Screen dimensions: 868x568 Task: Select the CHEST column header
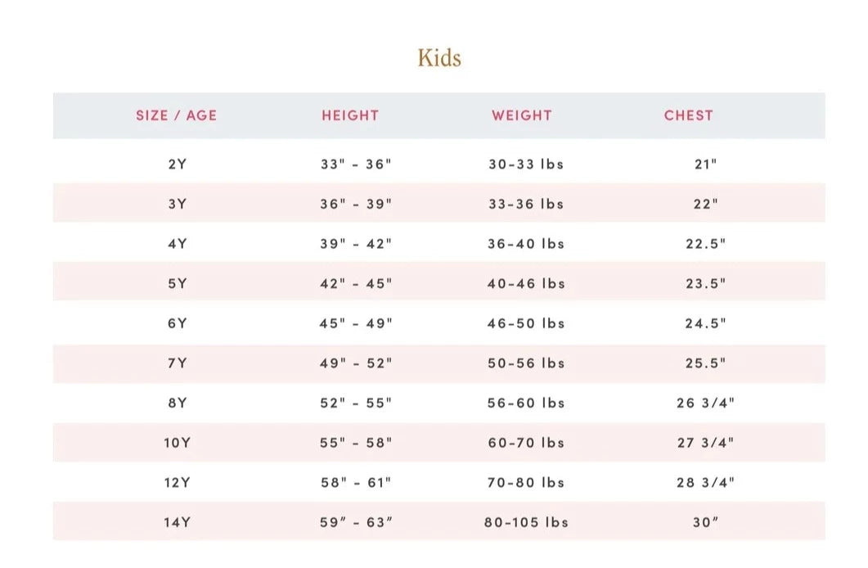click(x=689, y=115)
